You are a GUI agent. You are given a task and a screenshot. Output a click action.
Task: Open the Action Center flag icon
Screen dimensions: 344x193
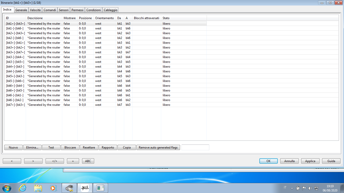[x=304, y=188]
